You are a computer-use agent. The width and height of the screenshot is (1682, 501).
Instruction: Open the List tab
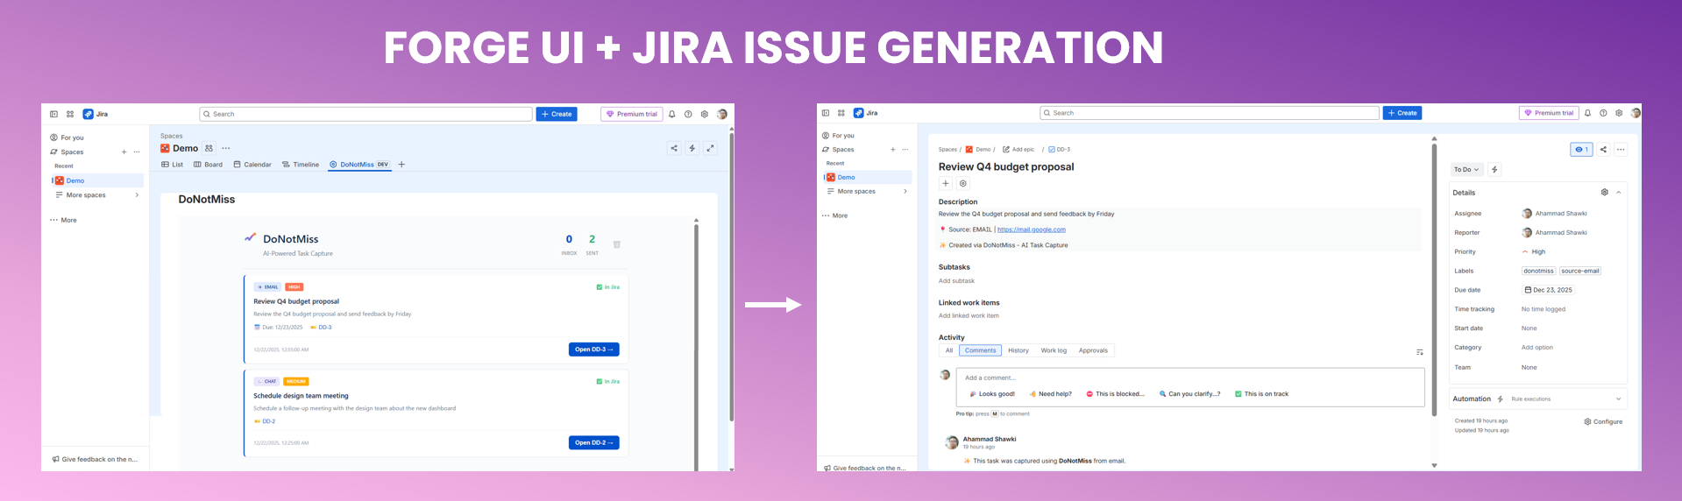[x=173, y=165]
